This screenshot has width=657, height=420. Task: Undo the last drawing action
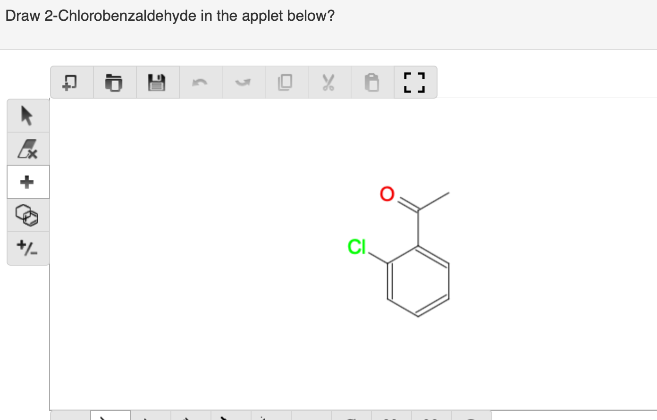click(x=200, y=82)
